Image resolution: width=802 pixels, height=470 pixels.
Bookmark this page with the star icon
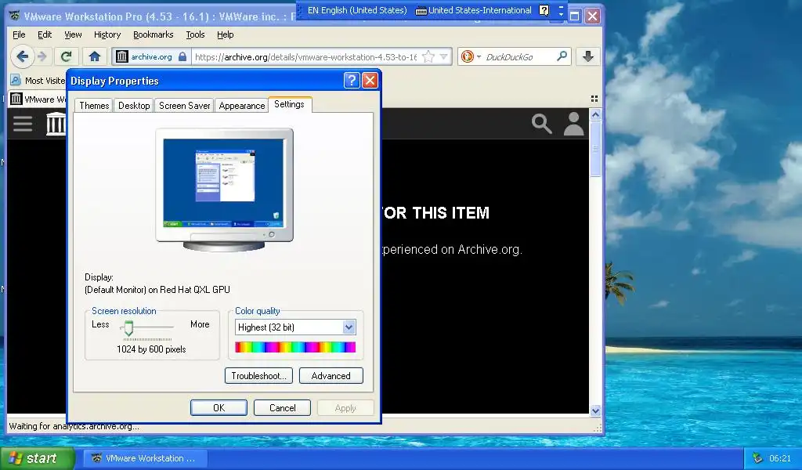(x=428, y=56)
